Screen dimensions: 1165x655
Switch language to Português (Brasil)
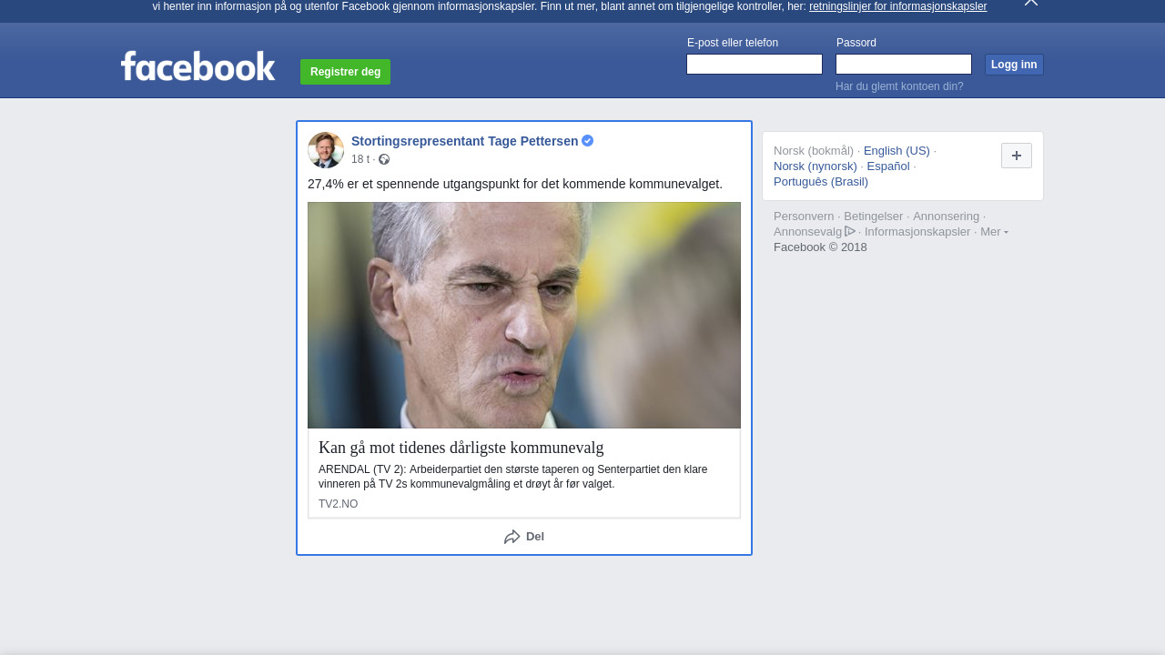pos(821,182)
